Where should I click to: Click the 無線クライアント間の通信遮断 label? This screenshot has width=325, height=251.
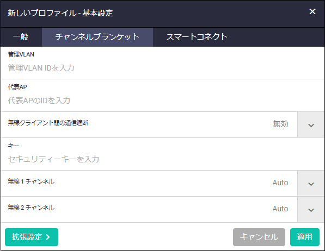48,123
